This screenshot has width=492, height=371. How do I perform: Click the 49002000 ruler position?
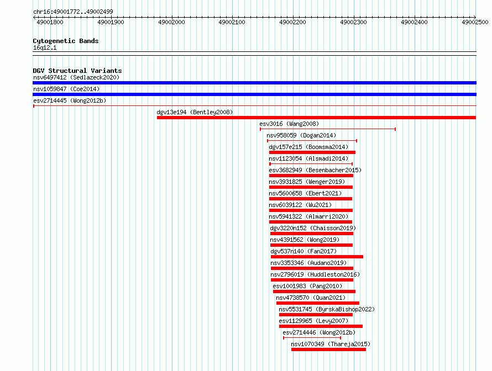171,22
